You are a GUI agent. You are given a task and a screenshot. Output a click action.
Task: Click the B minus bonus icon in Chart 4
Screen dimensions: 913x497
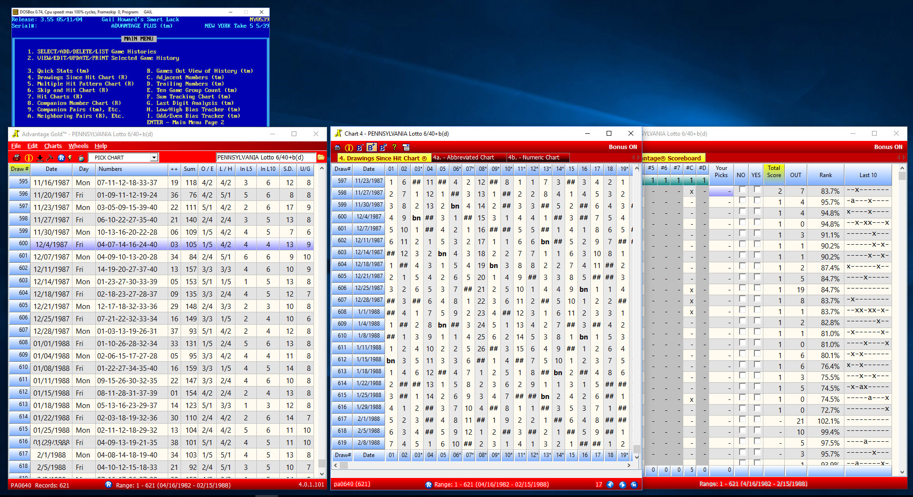click(360, 148)
